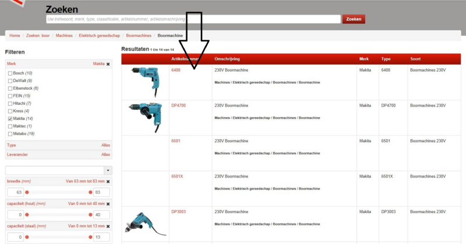Click the '230V Boormachine' description in row 6501
The height and width of the screenshot is (244, 466).
pyautogui.click(x=231, y=141)
